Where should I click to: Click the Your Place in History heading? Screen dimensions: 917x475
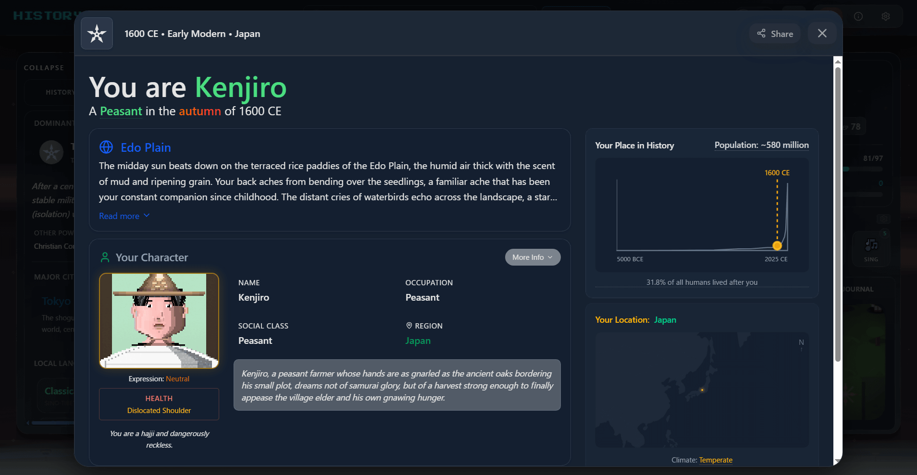(x=634, y=146)
